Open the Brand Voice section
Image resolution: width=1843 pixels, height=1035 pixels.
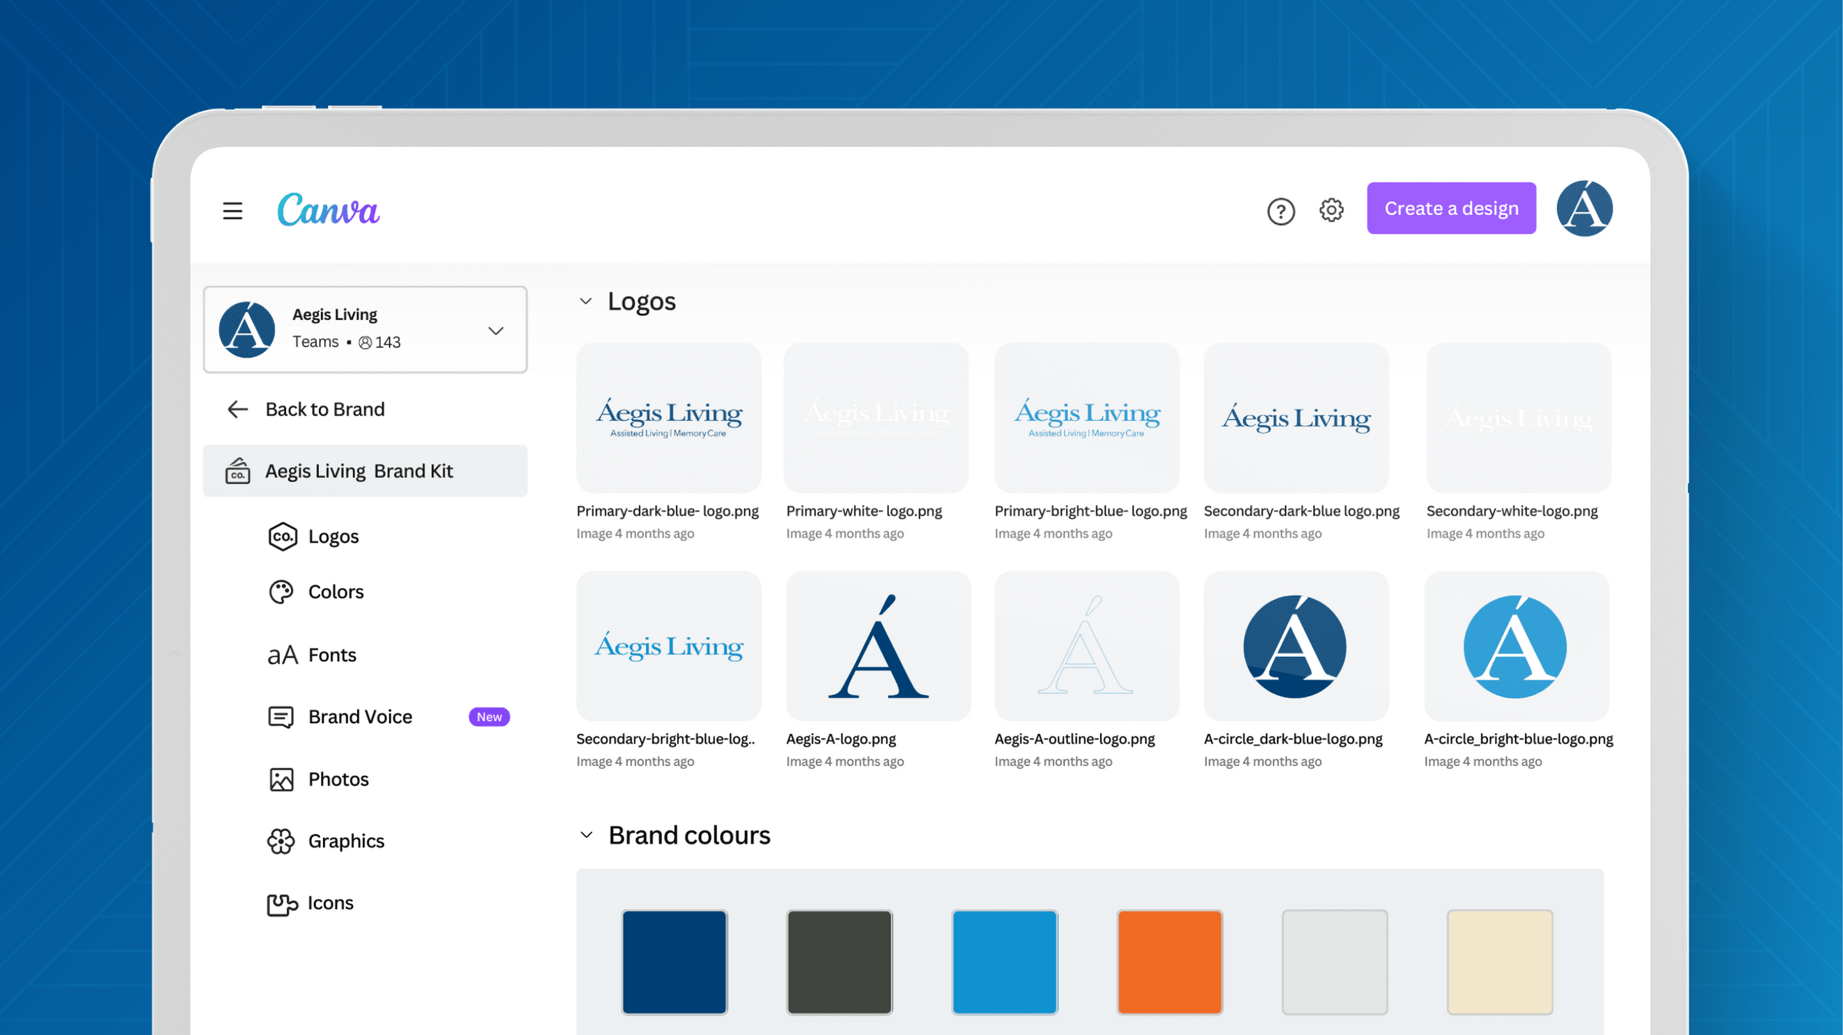(x=360, y=716)
